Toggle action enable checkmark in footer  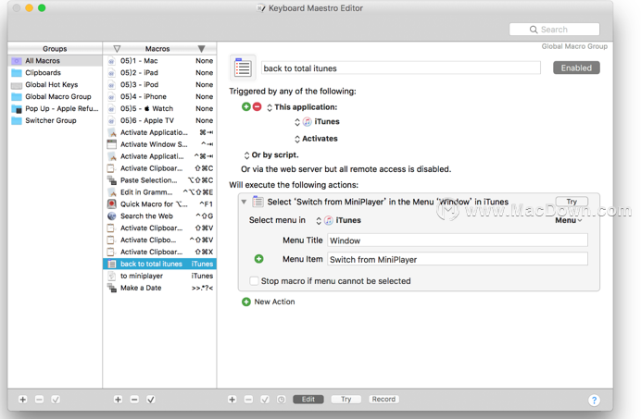[265, 400]
